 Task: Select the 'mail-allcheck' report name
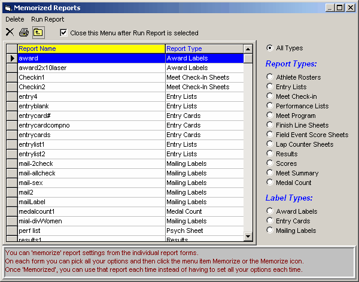92,173
